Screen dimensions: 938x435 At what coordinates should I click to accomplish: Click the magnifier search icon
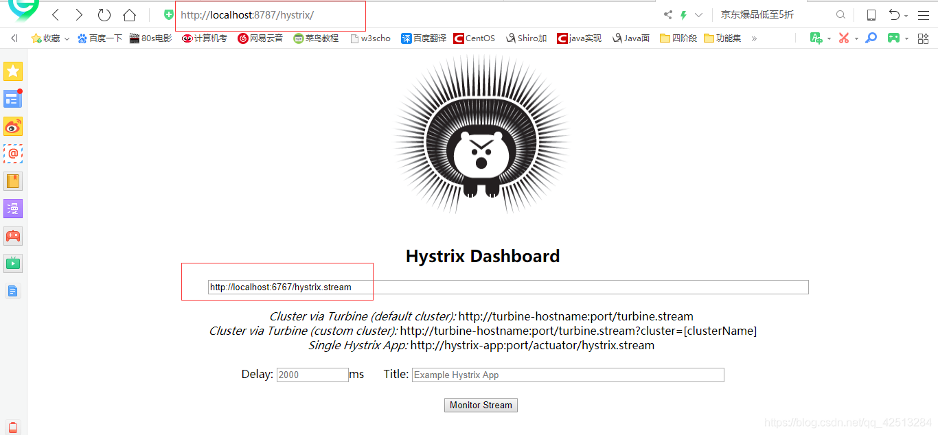[840, 15]
